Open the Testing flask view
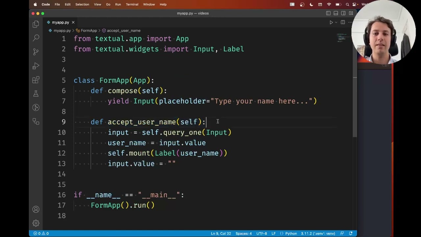The height and width of the screenshot is (237, 421). tap(36, 94)
